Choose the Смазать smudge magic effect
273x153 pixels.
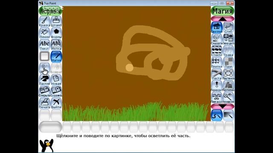217,39
